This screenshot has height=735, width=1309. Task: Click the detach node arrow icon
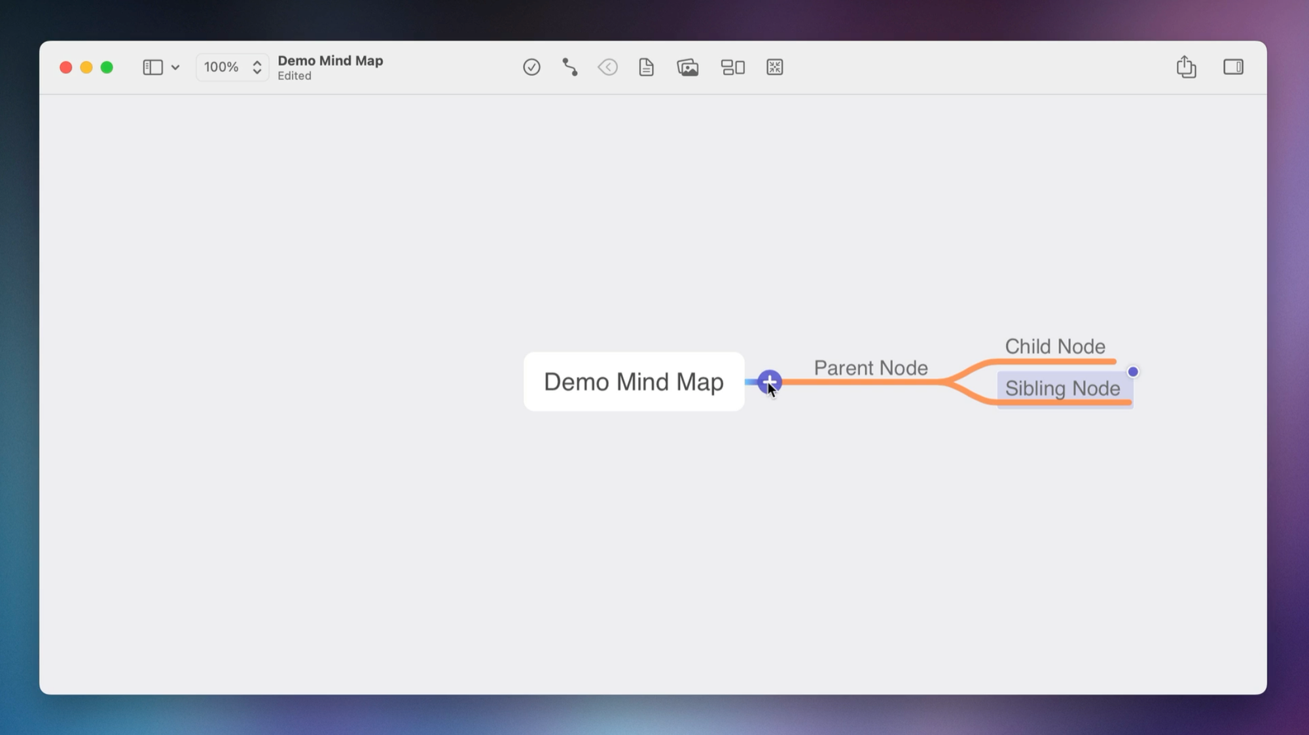pyautogui.click(x=608, y=67)
